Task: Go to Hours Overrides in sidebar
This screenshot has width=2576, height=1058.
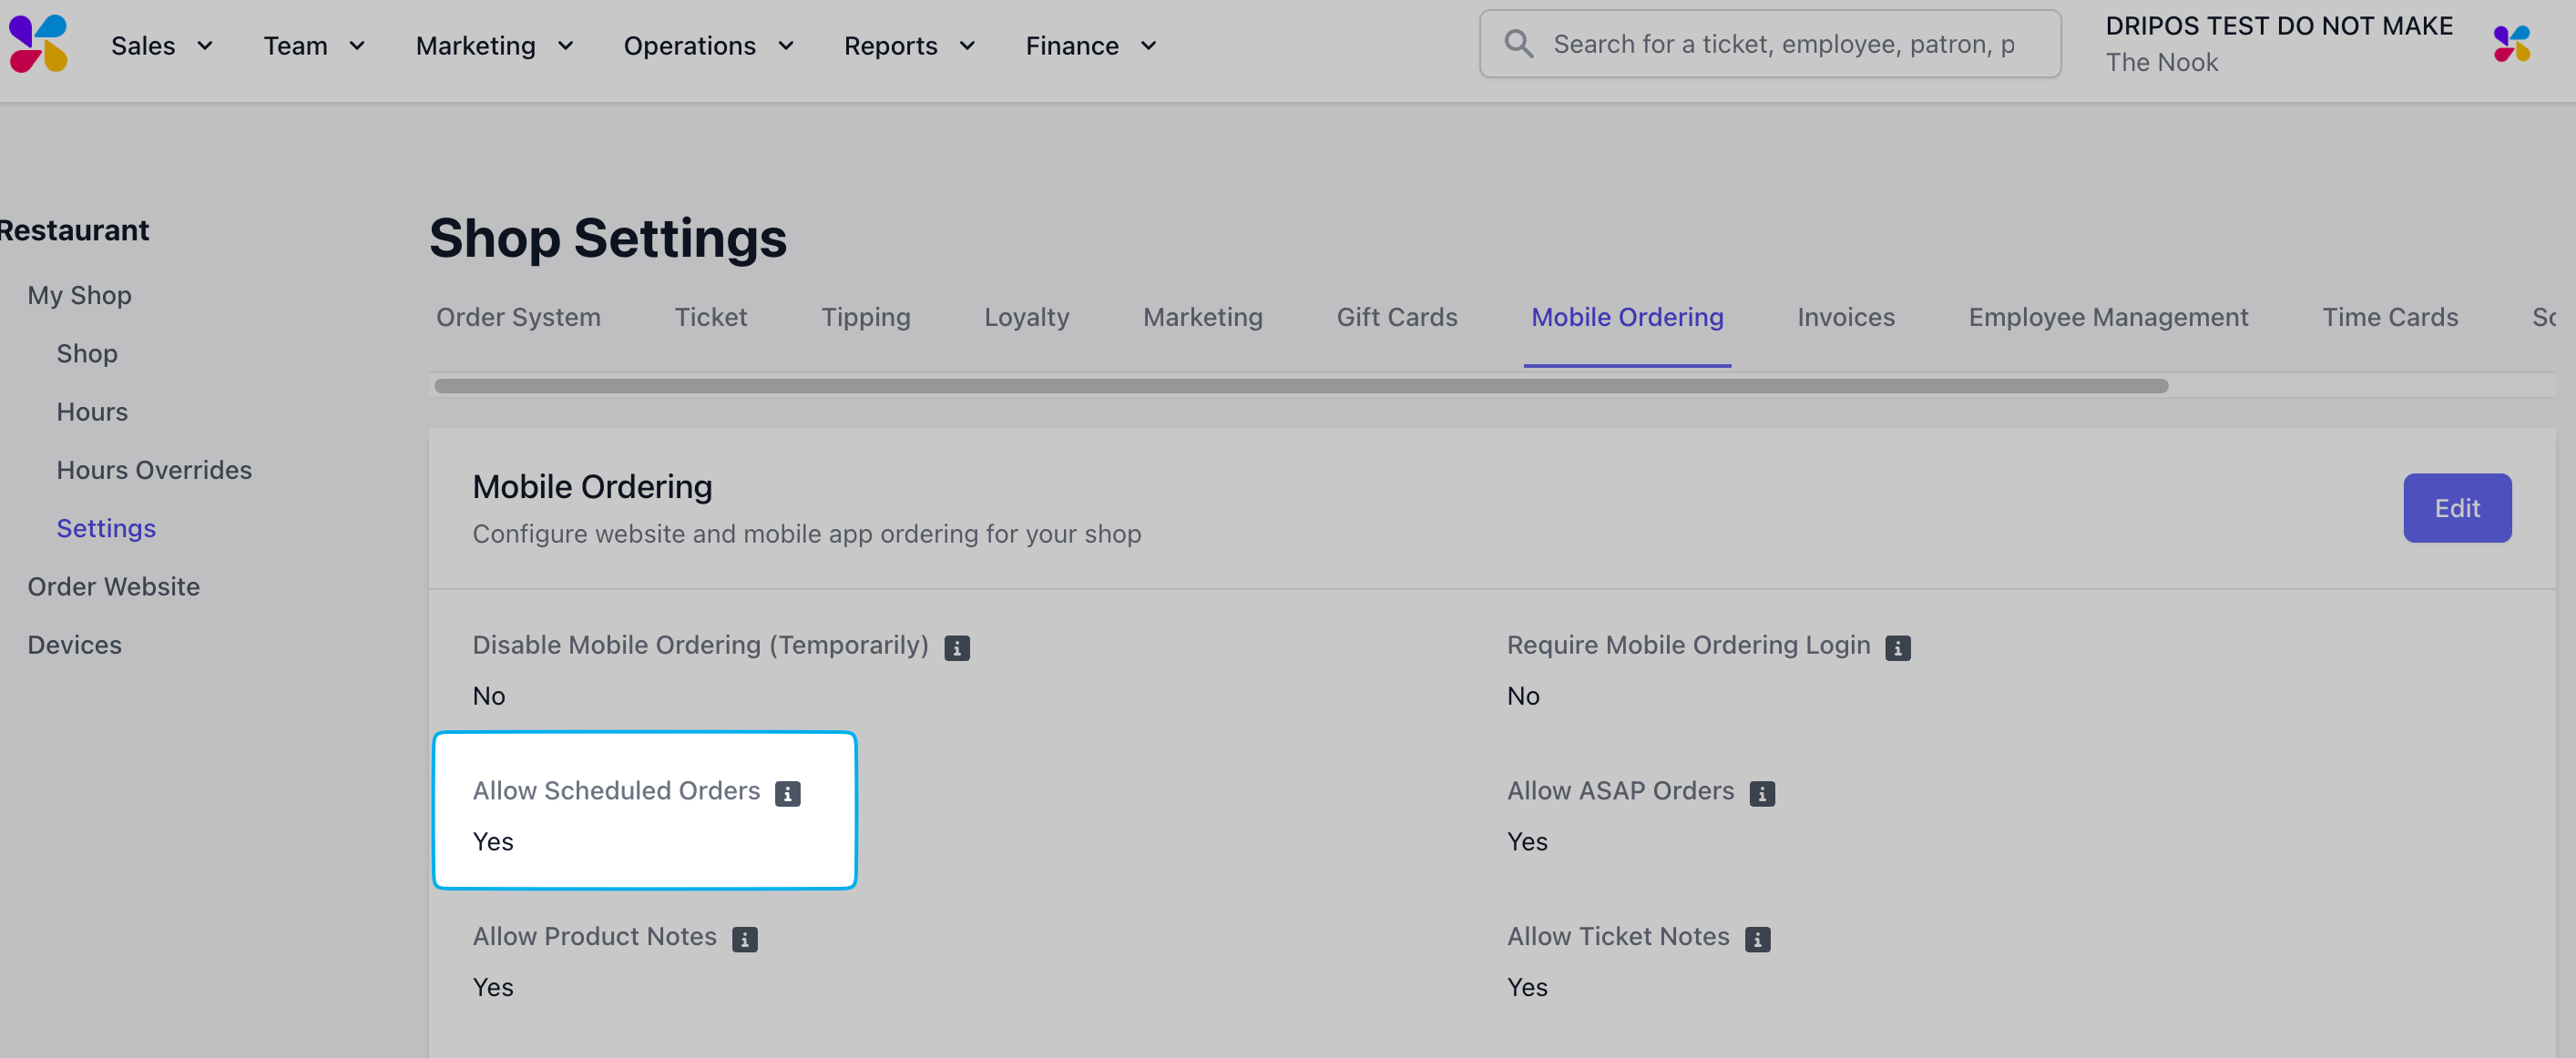Action: (154, 470)
